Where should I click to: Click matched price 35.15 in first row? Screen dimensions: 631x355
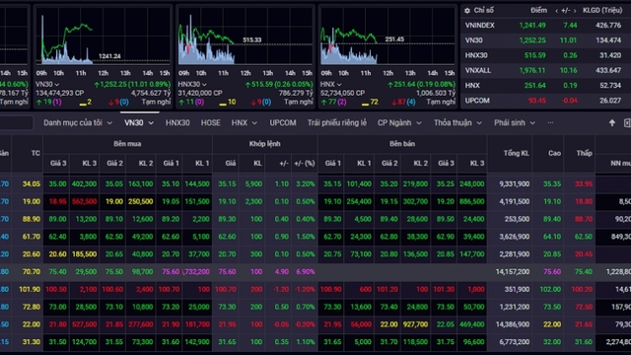[x=227, y=184]
